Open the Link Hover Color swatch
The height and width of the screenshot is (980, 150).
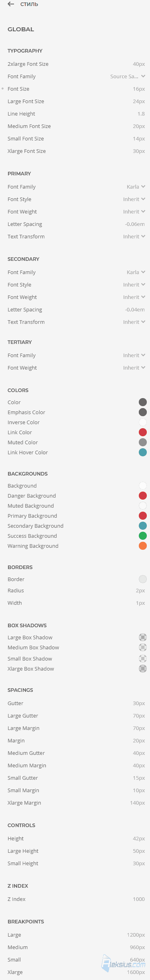coord(143,452)
